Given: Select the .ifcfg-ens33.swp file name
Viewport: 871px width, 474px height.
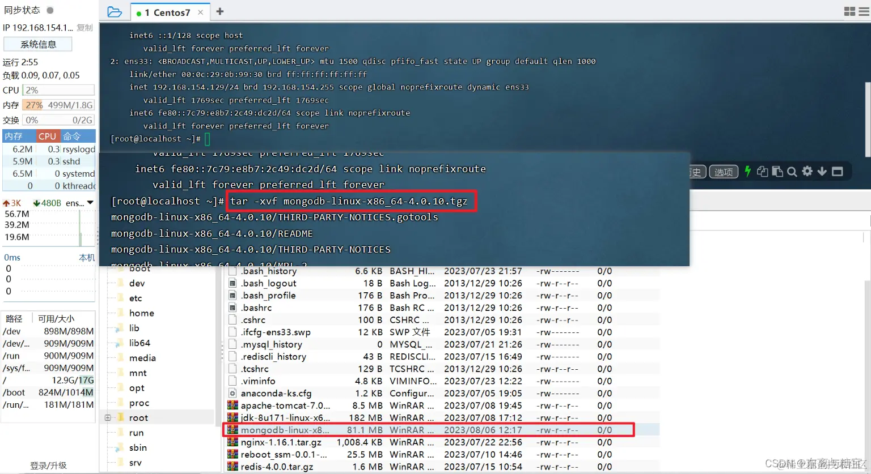Looking at the screenshot, I should click(x=276, y=332).
